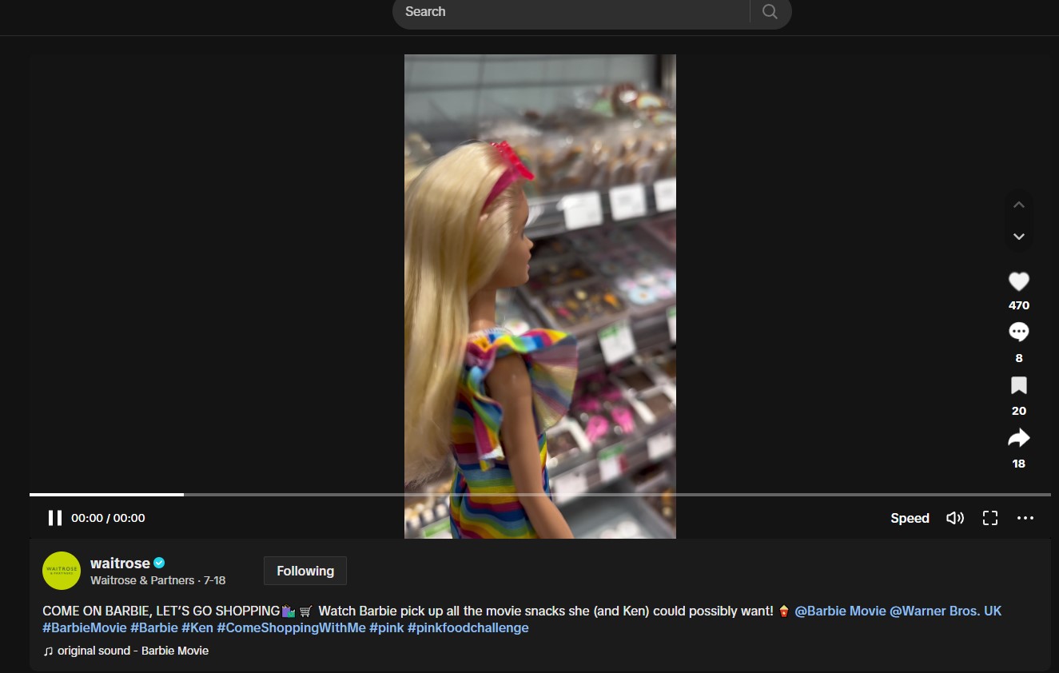
Task: Click the 470 likes count
Action: pos(1019,305)
